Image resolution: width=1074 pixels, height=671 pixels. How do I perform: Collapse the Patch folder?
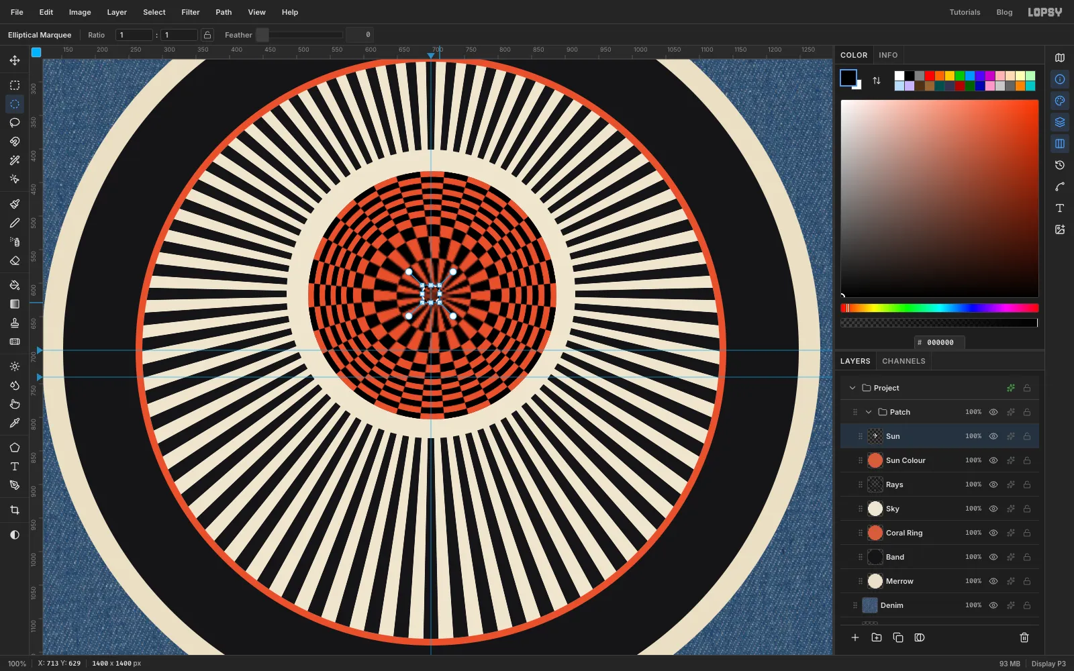[x=869, y=412]
